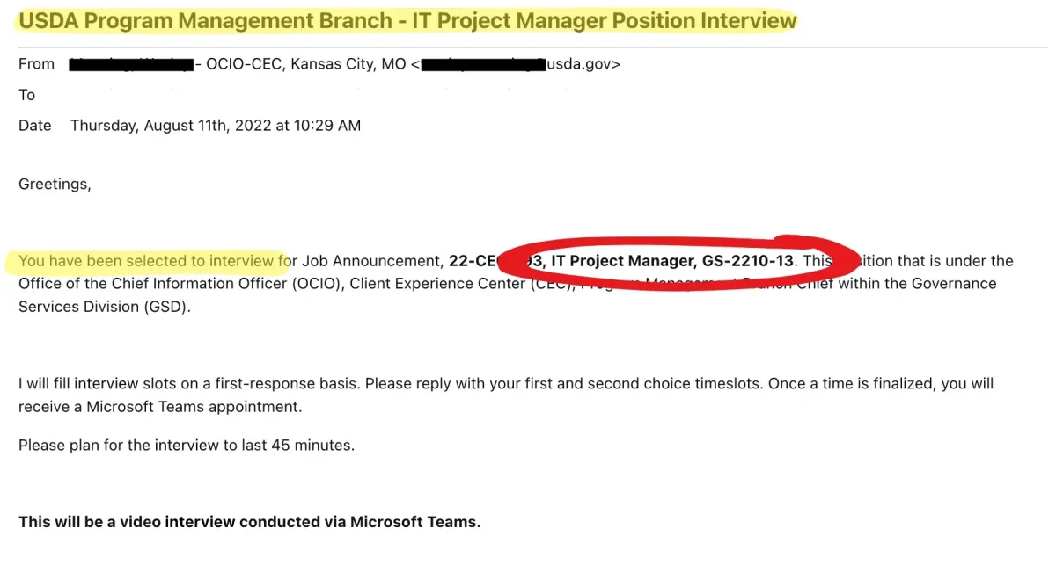Click the Greetings salutation
This screenshot has height=587, width=1056.
pos(55,185)
